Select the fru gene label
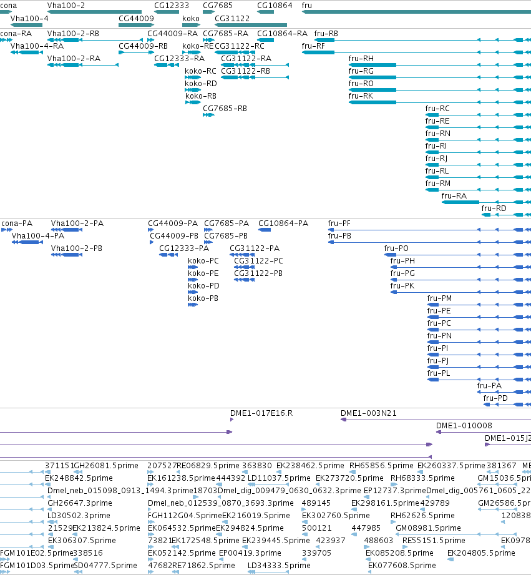This screenshot has width=531, height=575. point(307,6)
